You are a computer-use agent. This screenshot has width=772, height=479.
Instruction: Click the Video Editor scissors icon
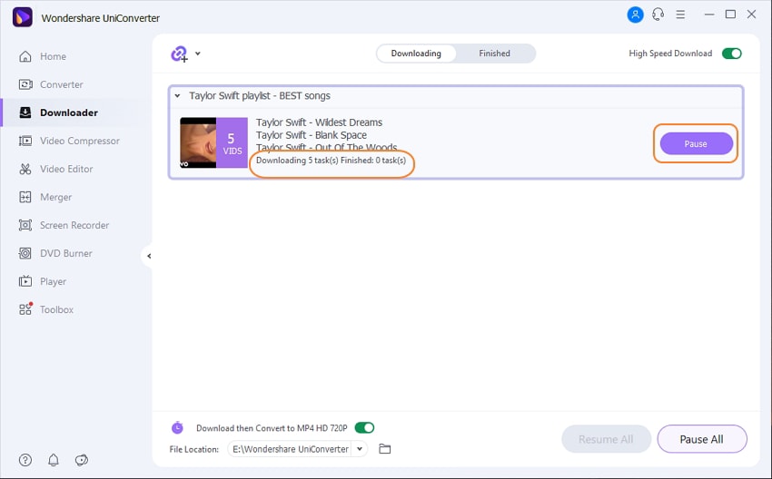25,169
